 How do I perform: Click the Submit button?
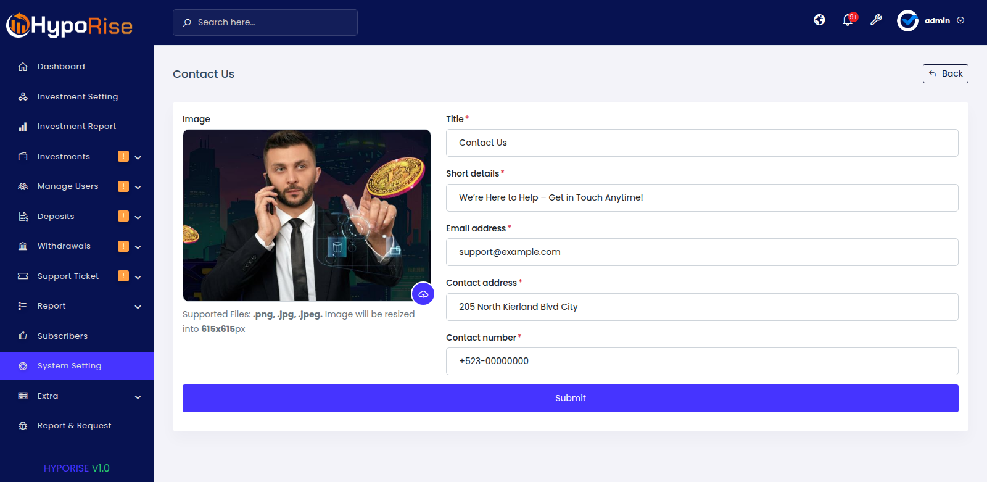click(571, 398)
